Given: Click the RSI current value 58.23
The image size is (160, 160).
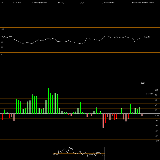Looking at the screenshot, I should pos(147,37).
